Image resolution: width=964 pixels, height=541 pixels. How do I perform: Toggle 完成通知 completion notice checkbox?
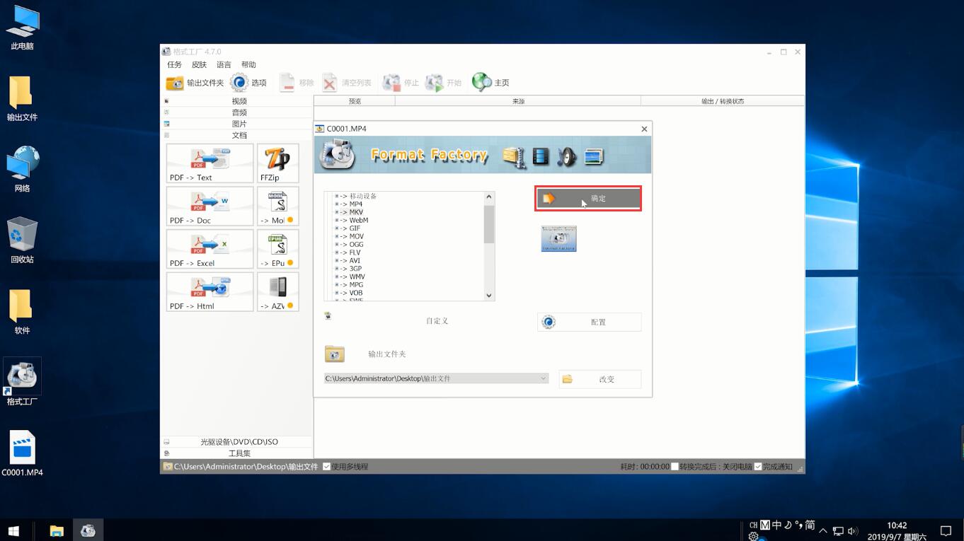pos(758,467)
